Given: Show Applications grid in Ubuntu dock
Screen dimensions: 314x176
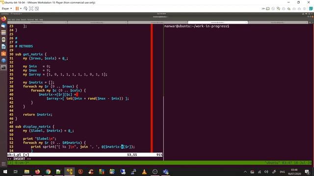Looking at the screenshot, I should click(3, 164).
